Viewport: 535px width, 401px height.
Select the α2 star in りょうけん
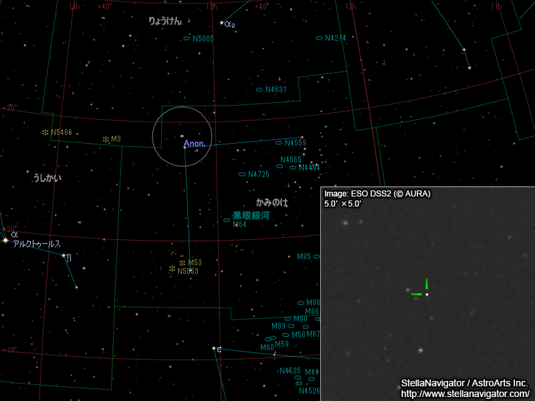point(221,23)
